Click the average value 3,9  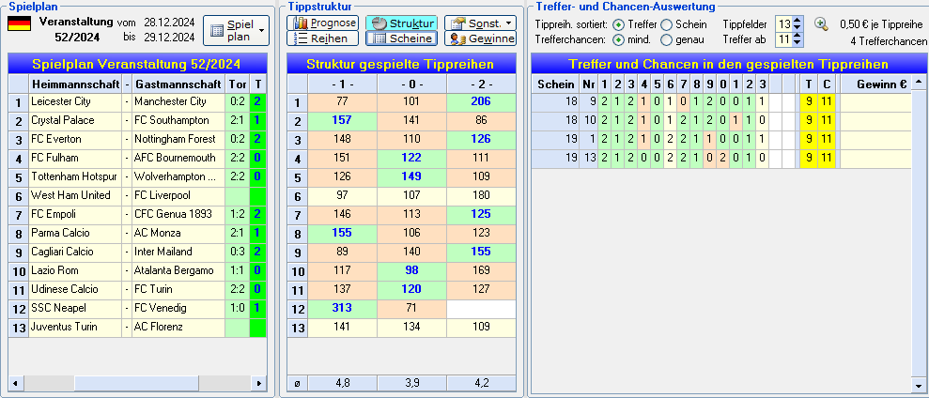(411, 383)
